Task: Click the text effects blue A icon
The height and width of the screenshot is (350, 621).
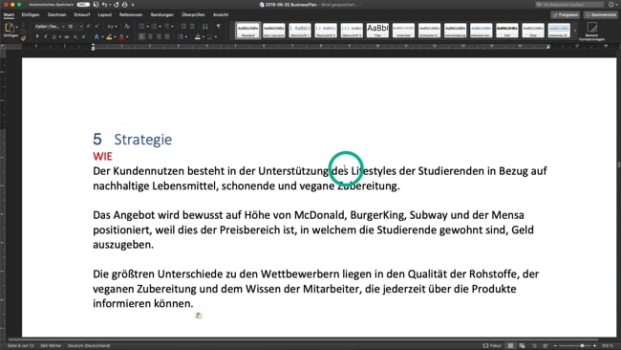Action: pos(96,37)
